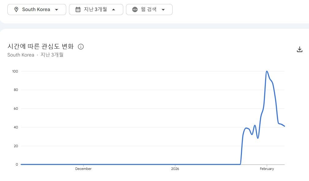
Task: Click the globe icon beside 웹 검색
Action: click(135, 10)
